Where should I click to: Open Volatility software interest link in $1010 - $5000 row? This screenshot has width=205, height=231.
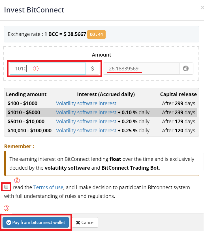pos(86,113)
